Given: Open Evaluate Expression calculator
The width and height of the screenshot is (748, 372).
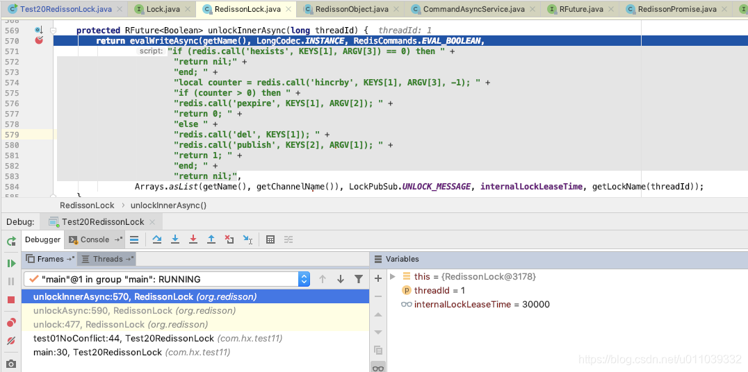Looking at the screenshot, I should pos(270,239).
